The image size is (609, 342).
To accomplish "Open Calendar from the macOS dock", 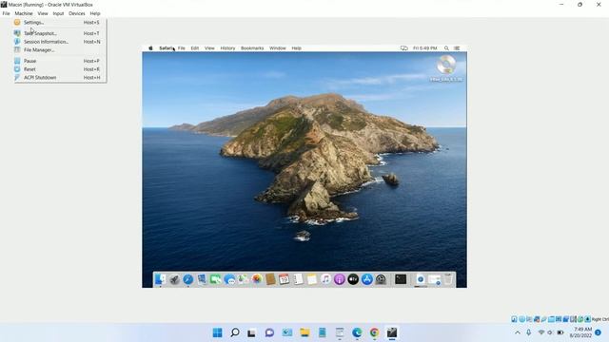I will [285, 279].
